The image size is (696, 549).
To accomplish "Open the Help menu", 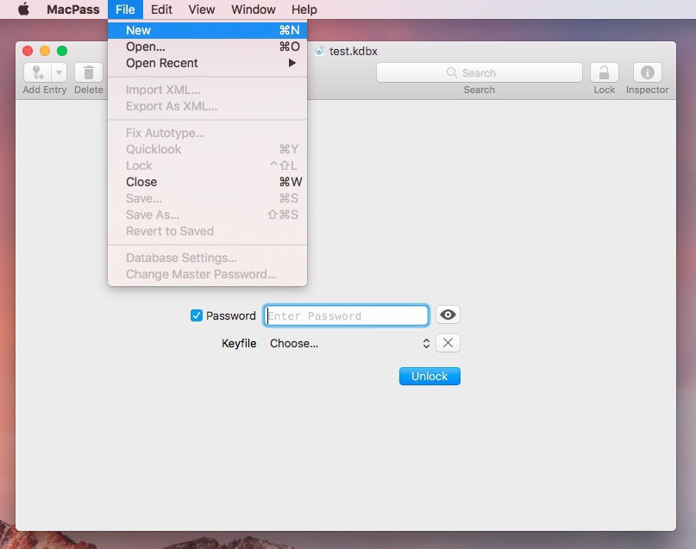I will pyautogui.click(x=304, y=9).
